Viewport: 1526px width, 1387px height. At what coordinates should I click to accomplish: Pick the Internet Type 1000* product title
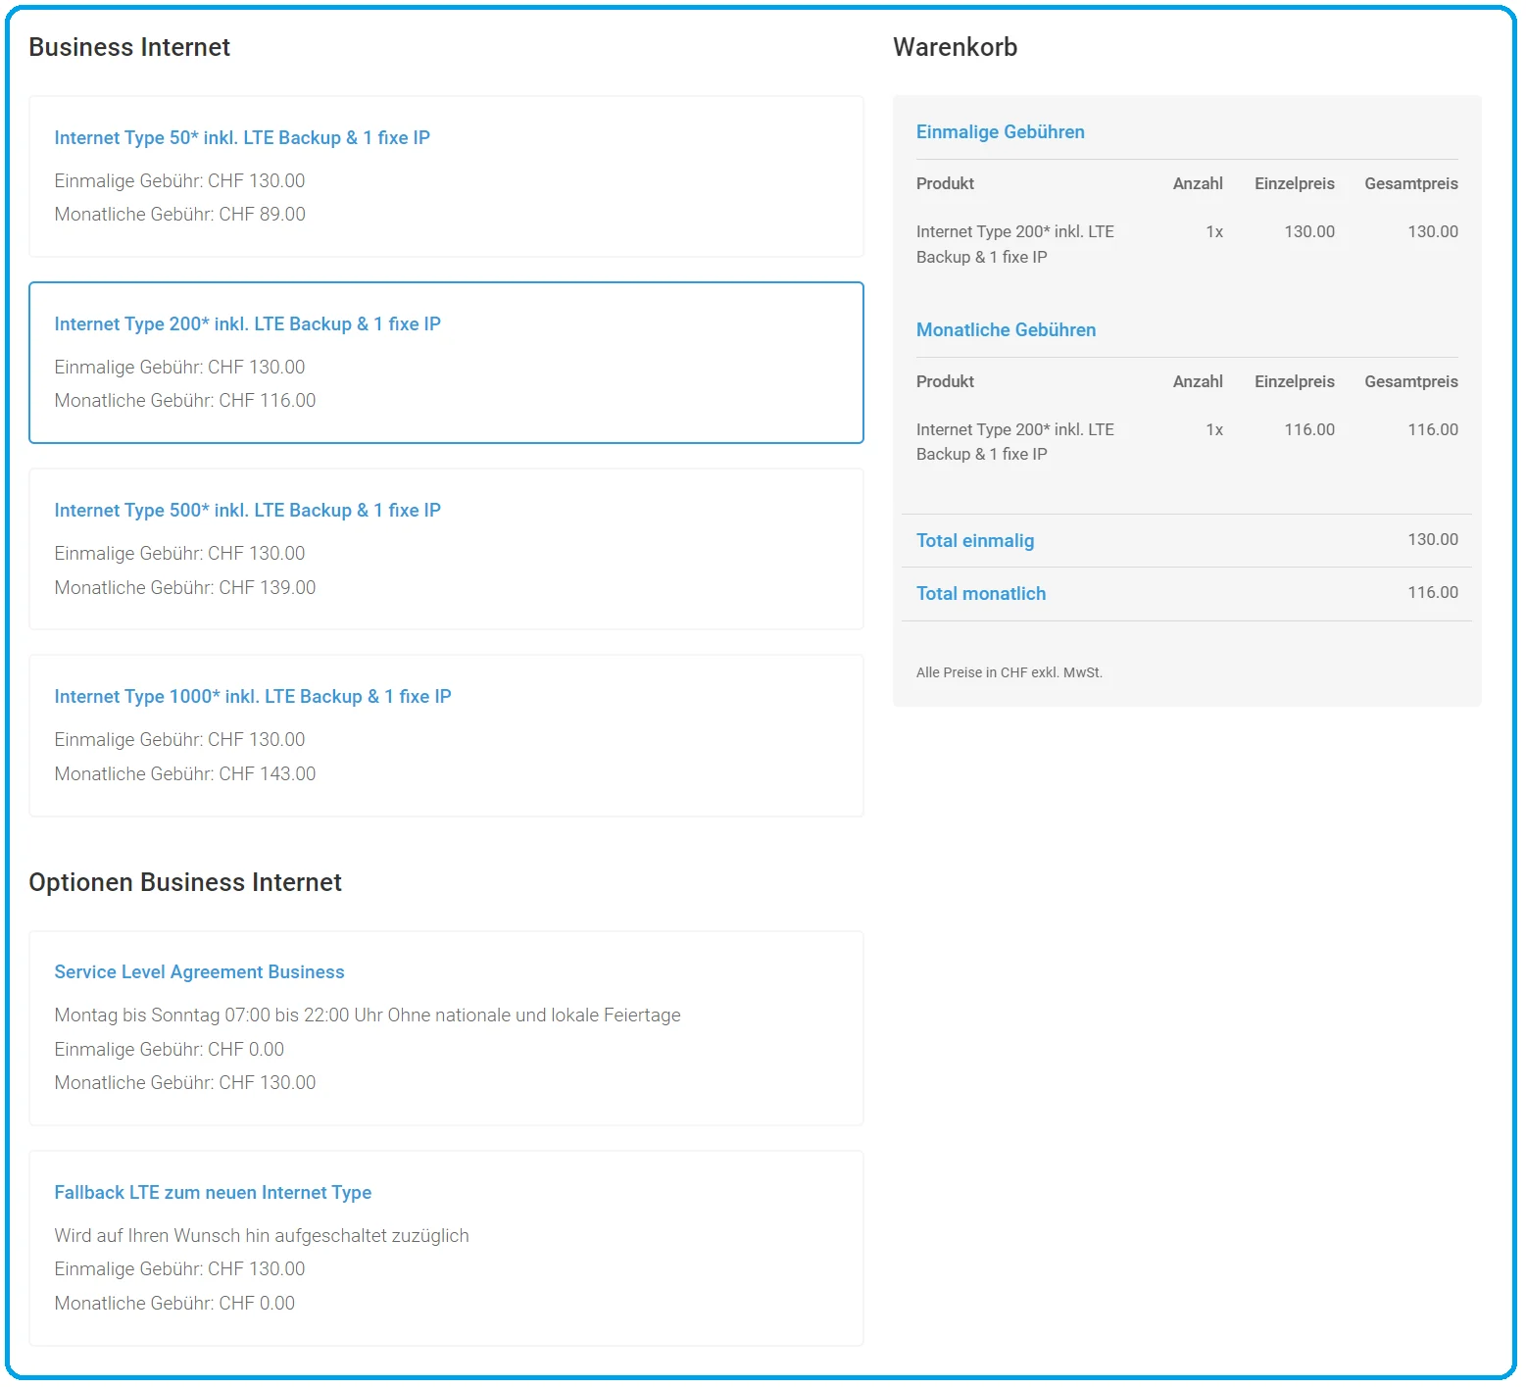253,697
